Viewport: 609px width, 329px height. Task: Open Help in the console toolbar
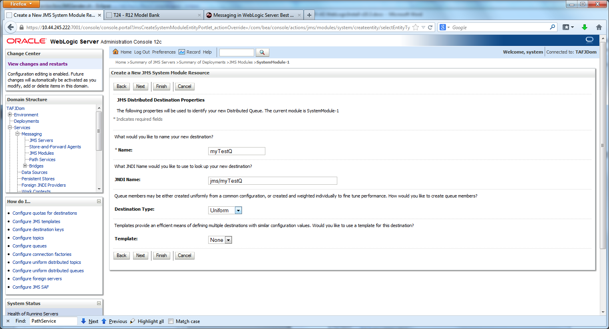click(207, 52)
